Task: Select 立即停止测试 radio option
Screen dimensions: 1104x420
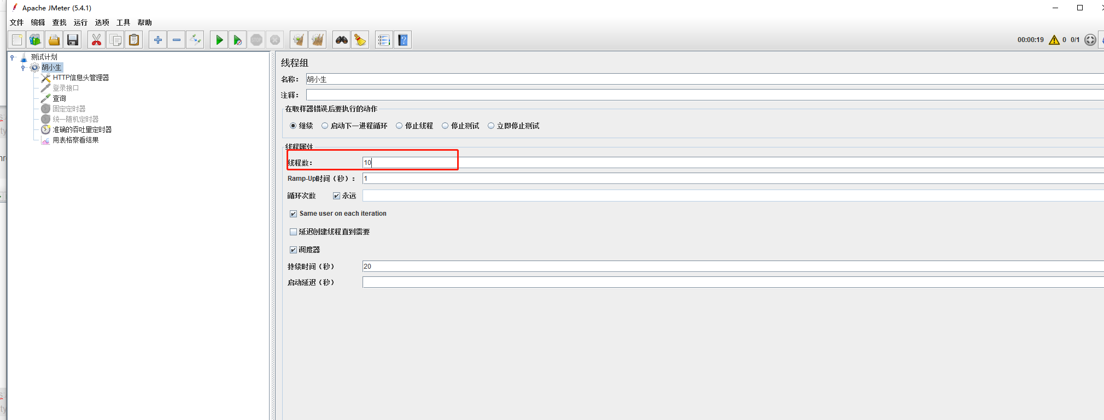Action: tap(514, 126)
